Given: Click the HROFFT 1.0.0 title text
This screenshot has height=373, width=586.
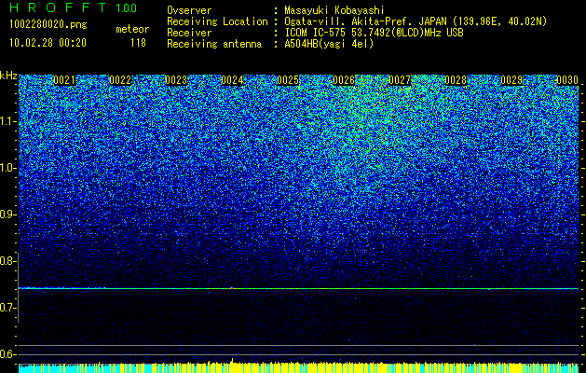Looking at the screenshot, I should (x=74, y=7).
